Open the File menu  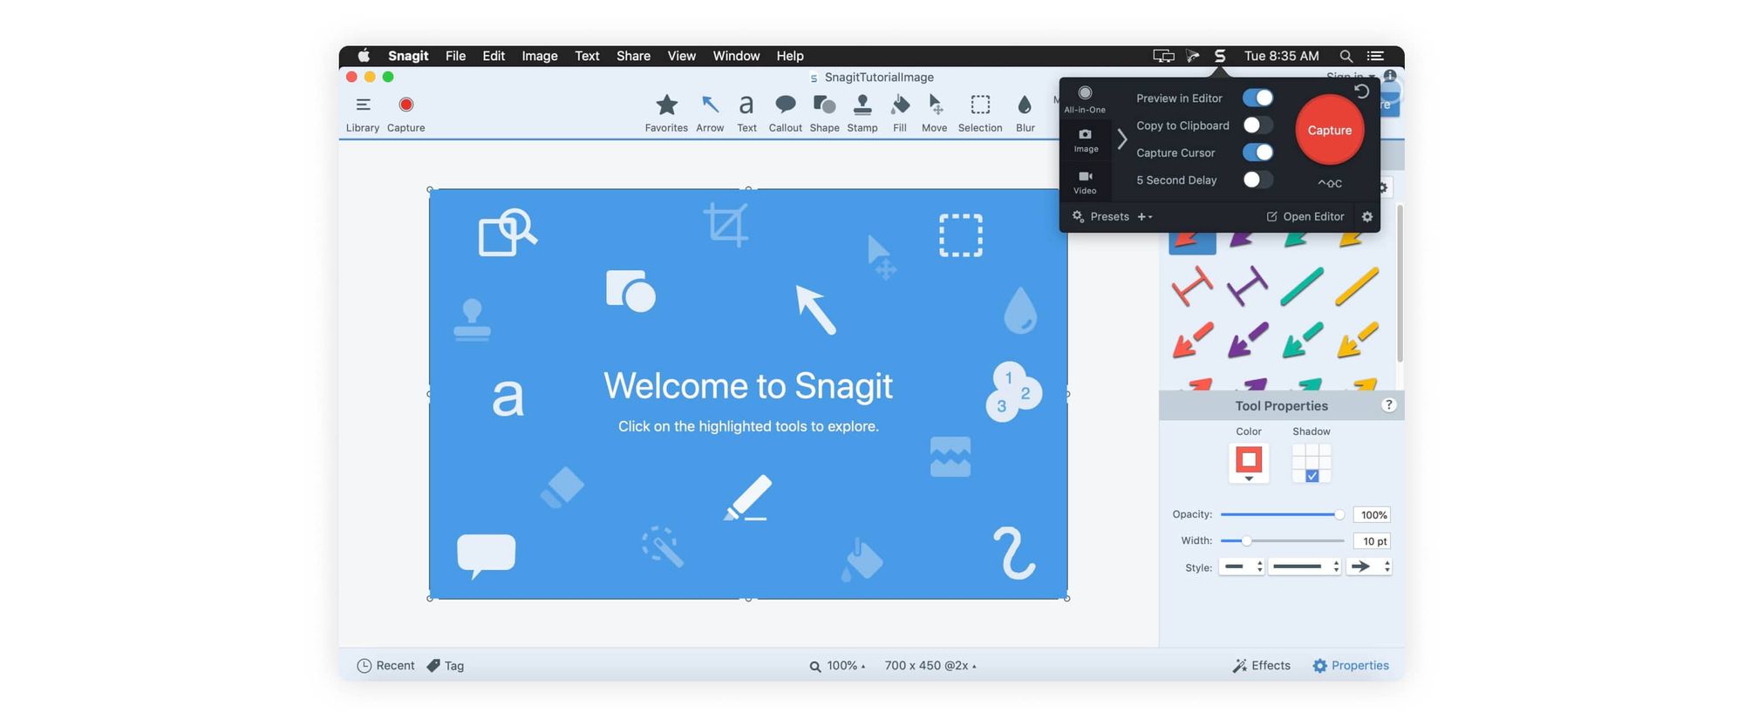455,56
